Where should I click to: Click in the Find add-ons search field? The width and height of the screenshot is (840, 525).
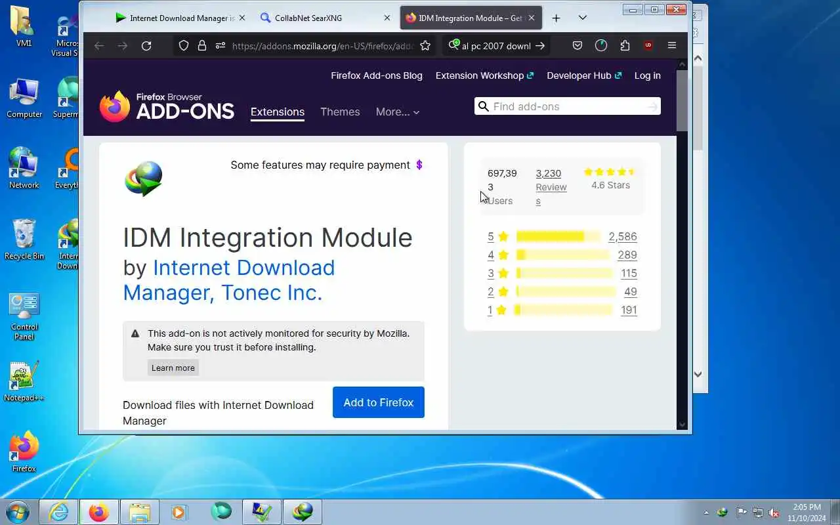(x=568, y=106)
